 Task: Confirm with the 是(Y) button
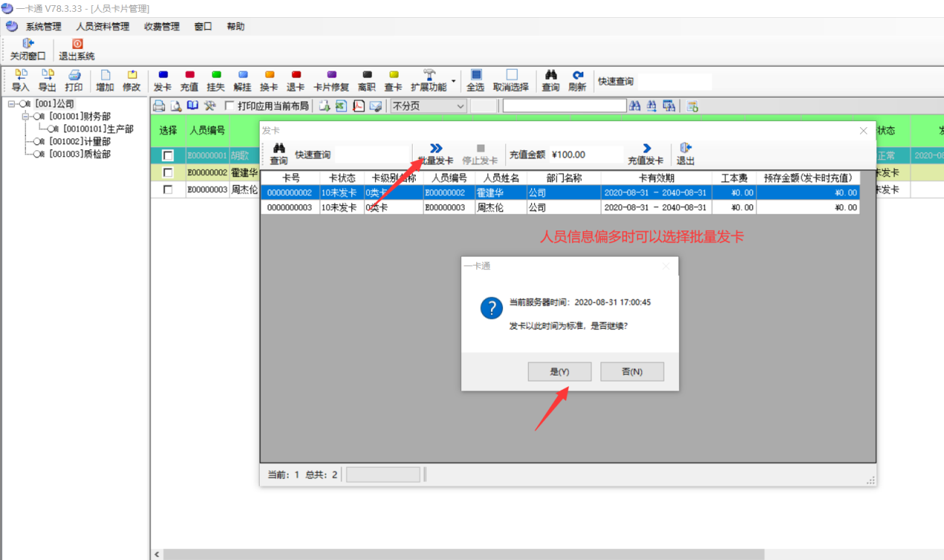point(559,372)
